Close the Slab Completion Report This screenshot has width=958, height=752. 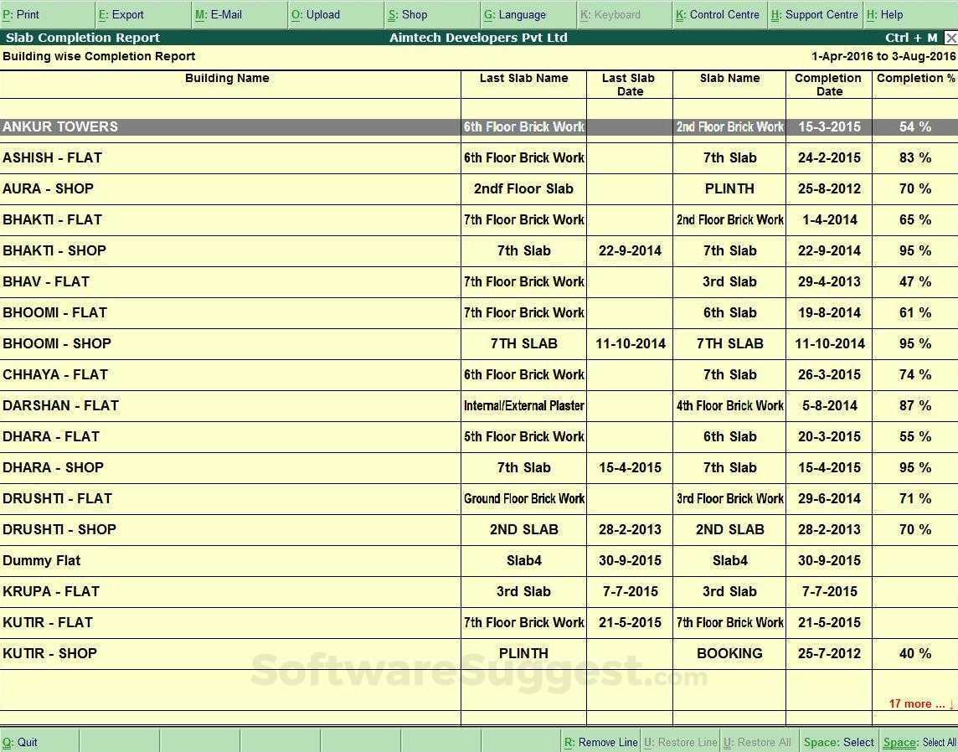(951, 38)
